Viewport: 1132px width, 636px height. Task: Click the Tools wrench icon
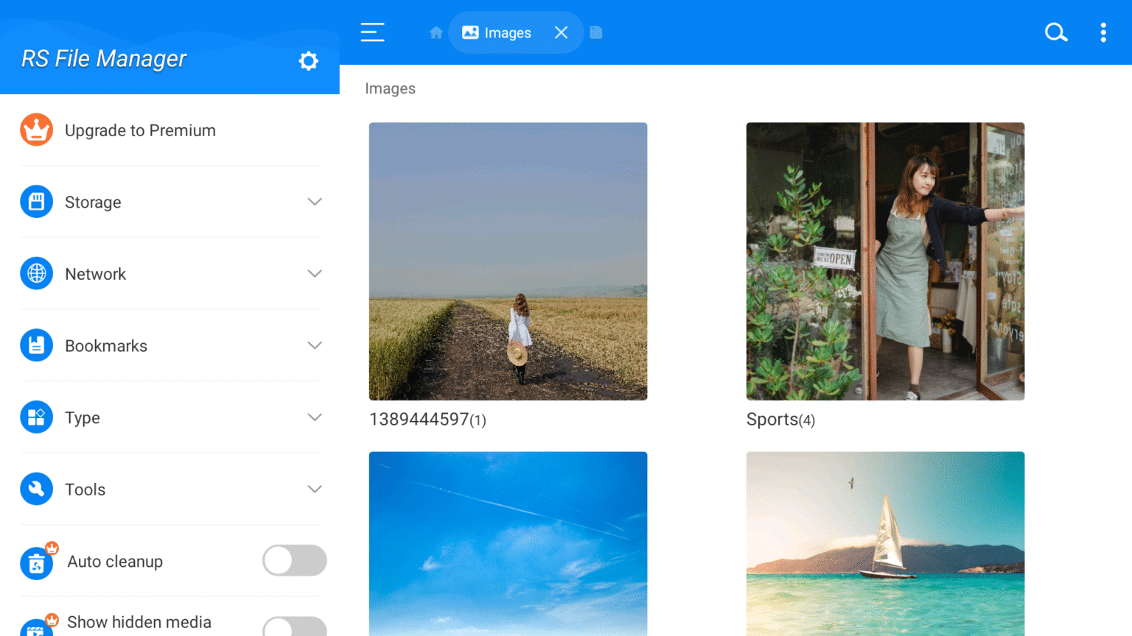pyautogui.click(x=36, y=489)
